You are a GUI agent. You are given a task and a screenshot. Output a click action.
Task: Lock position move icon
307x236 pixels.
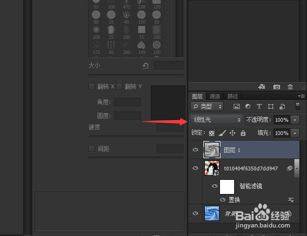coord(232,133)
